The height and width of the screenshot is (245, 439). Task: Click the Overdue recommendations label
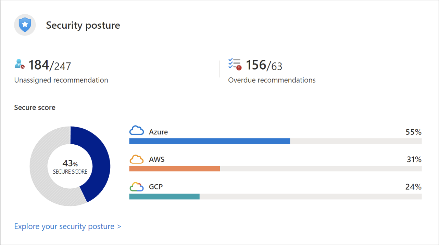pyautogui.click(x=272, y=80)
